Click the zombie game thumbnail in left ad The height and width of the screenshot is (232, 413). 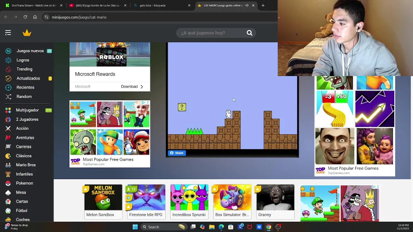(83, 142)
